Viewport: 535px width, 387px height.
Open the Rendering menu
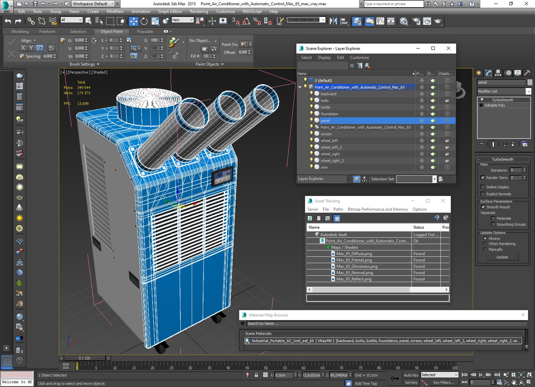pos(199,11)
